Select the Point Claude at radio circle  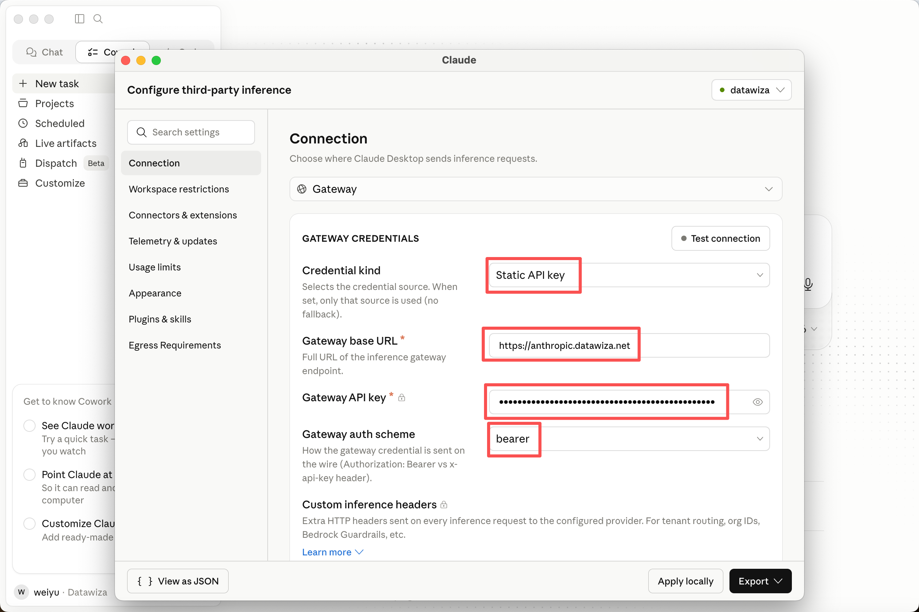[30, 475]
